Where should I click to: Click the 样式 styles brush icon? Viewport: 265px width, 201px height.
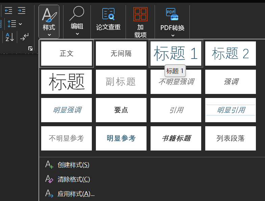point(49,15)
